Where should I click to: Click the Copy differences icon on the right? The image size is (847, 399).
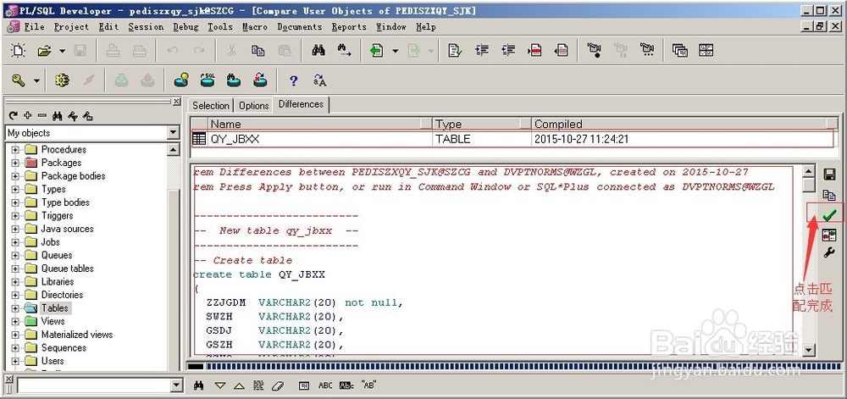point(828,194)
